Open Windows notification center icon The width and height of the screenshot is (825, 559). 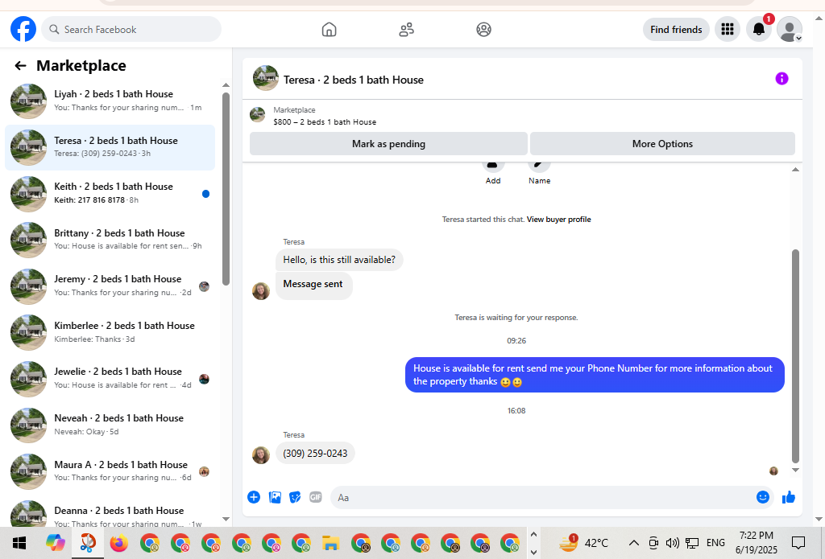pyautogui.click(x=798, y=543)
